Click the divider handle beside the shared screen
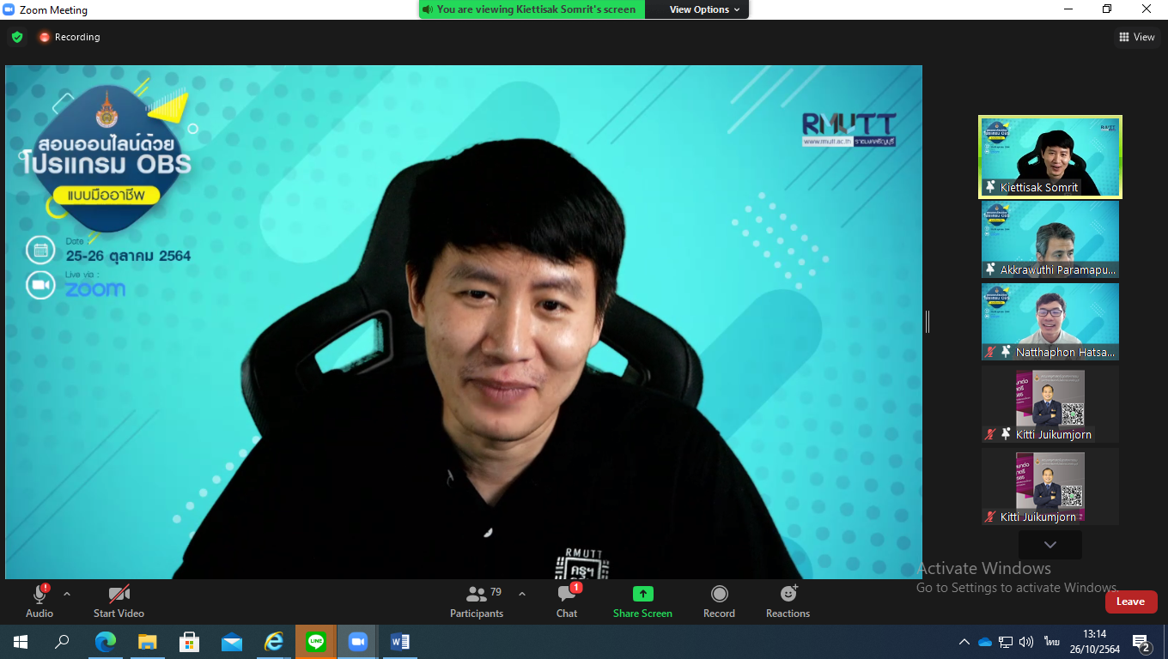Viewport: 1168px width, 659px height. pyautogui.click(x=928, y=322)
